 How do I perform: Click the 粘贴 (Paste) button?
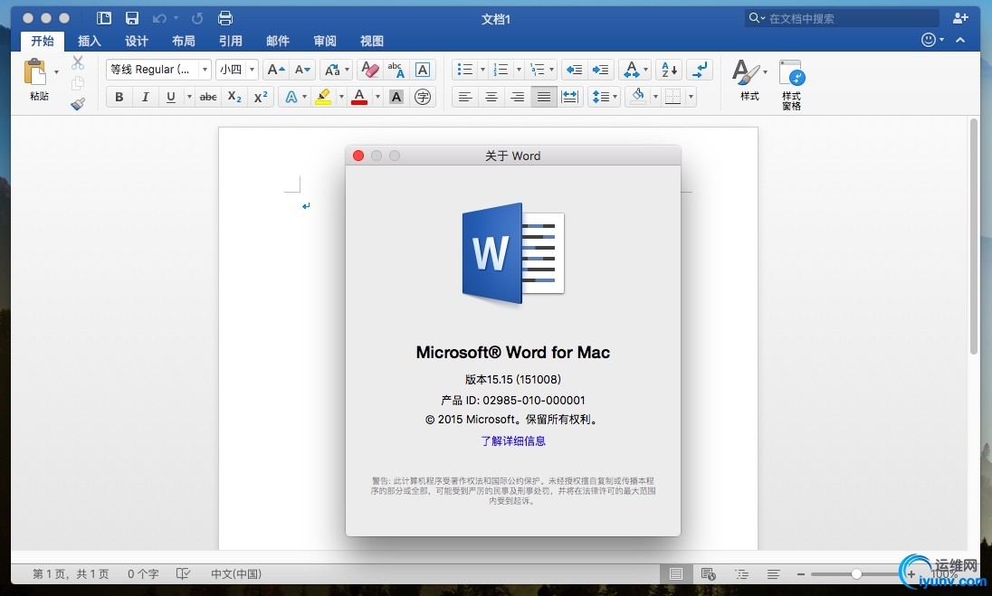click(x=38, y=80)
